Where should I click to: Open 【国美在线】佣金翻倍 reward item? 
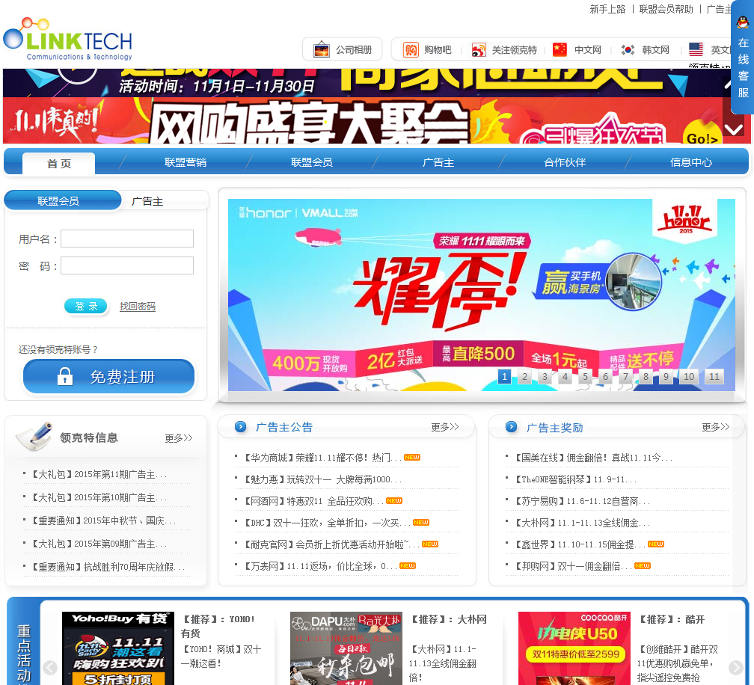coord(593,458)
